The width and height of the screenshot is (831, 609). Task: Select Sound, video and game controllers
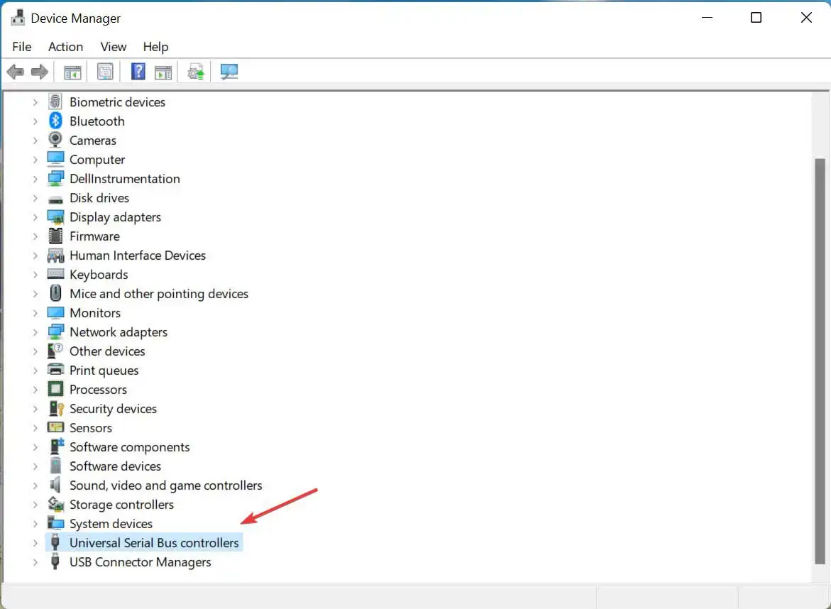(x=165, y=485)
